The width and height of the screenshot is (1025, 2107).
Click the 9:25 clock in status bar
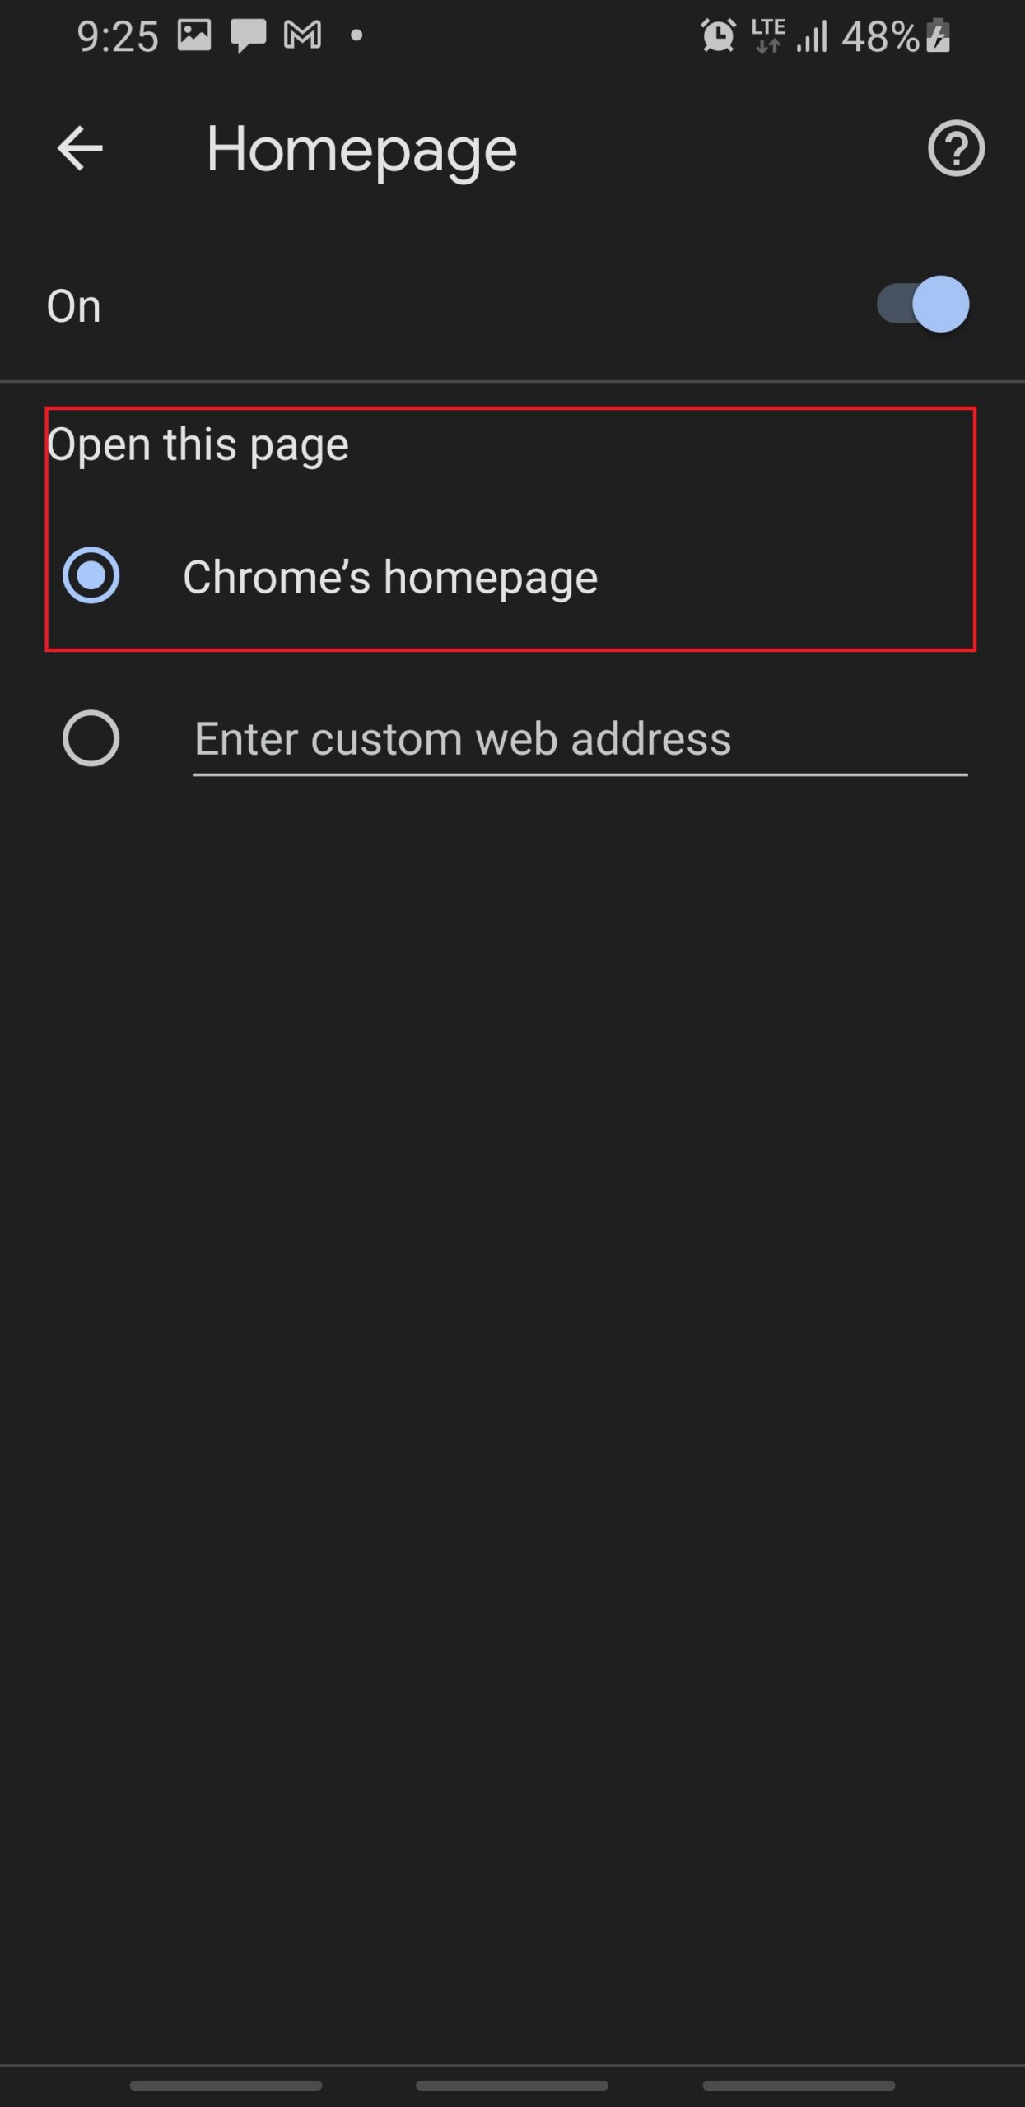[x=117, y=37]
